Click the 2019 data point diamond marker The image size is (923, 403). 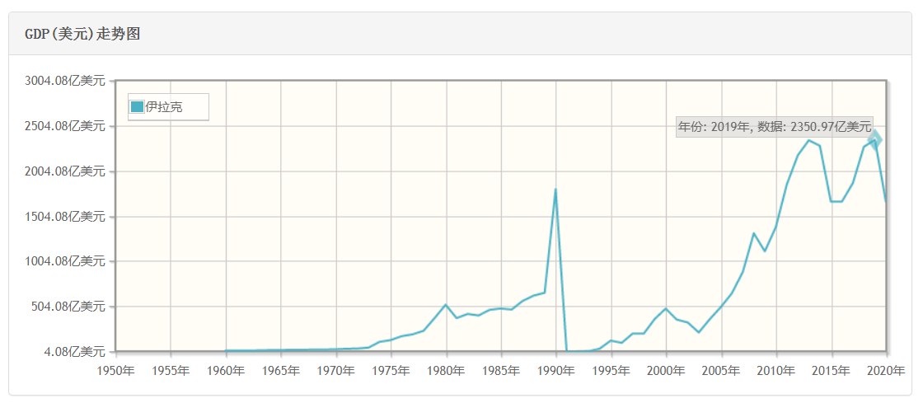pyautogui.click(x=875, y=139)
